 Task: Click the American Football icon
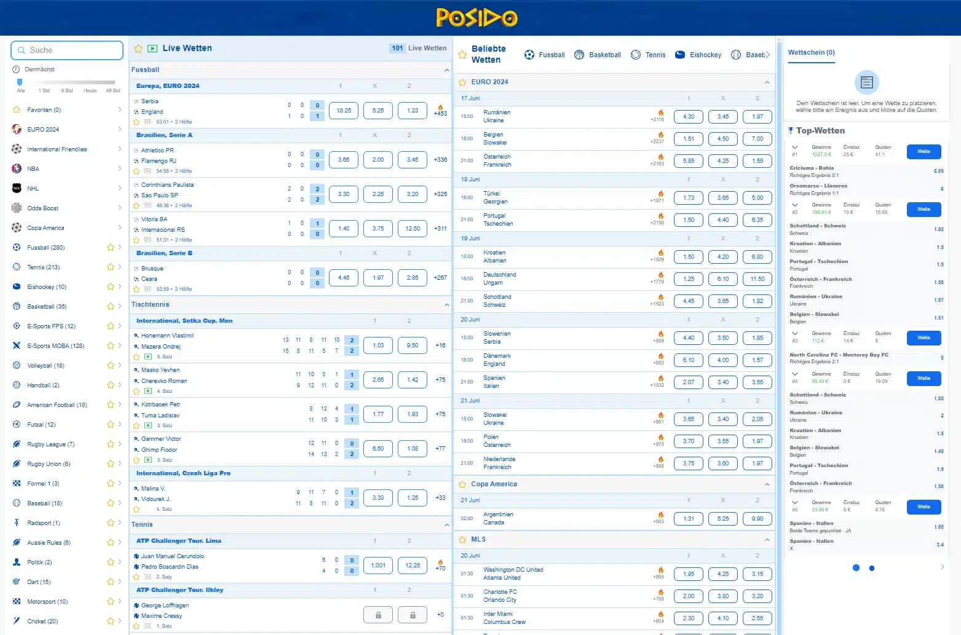17,405
